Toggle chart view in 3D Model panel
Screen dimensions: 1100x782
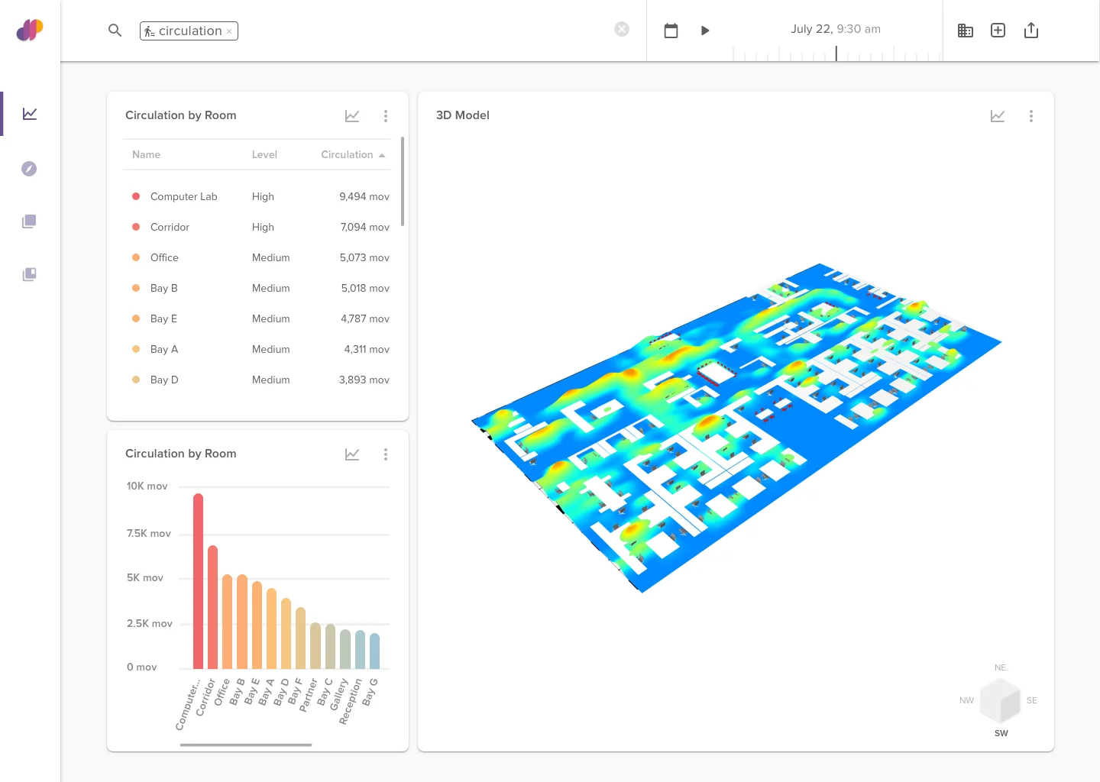(998, 116)
